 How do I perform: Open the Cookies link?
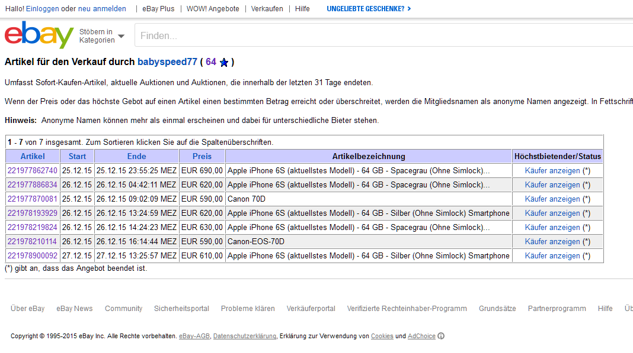point(382,336)
